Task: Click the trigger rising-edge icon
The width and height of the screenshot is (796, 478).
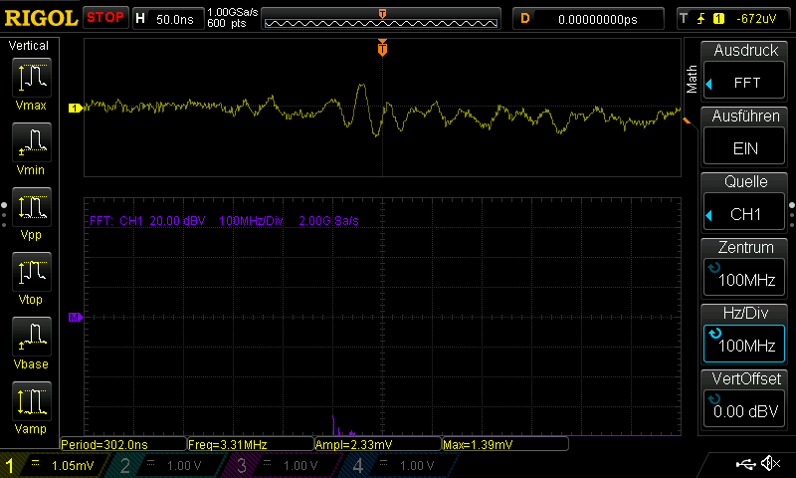Action: tap(701, 19)
